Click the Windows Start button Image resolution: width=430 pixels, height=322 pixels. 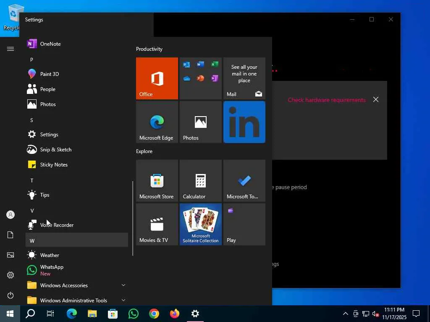tap(10, 314)
